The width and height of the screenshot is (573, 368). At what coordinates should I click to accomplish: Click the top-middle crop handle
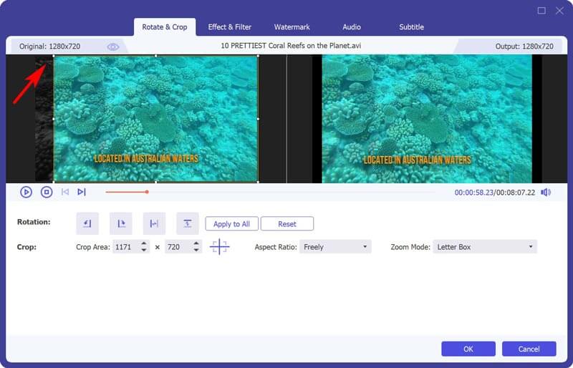[156, 56]
